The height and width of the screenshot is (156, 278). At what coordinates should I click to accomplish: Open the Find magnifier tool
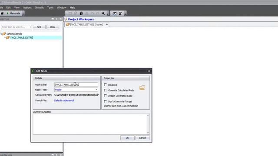[x=103, y=13]
